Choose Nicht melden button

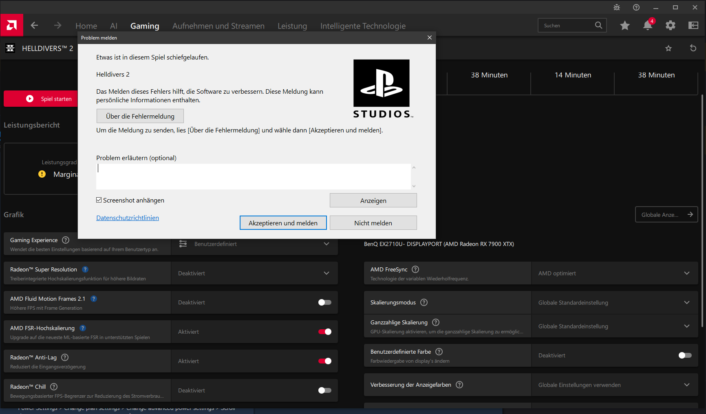pos(373,223)
